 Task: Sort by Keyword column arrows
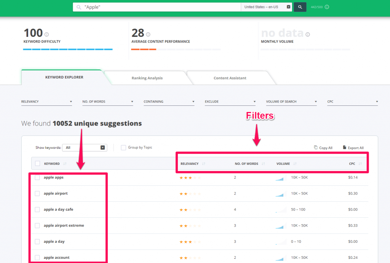[x=65, y=164]
